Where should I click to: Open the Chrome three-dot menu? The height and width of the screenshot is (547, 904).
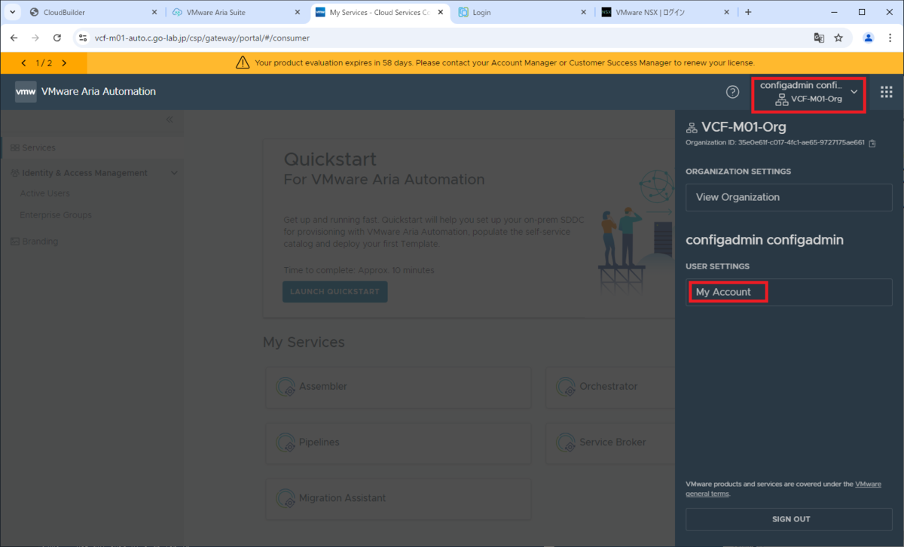click(890, 38)
